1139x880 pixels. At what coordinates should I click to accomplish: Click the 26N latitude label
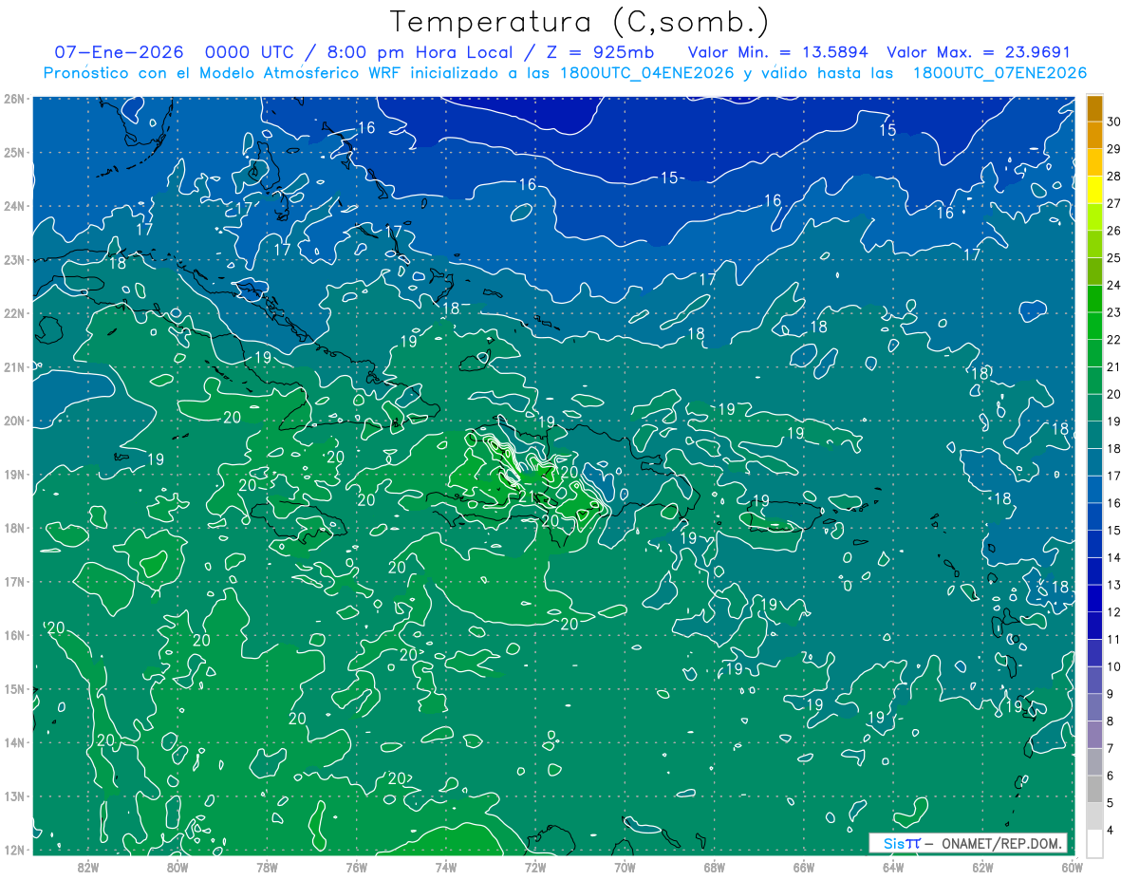[14, 99]
